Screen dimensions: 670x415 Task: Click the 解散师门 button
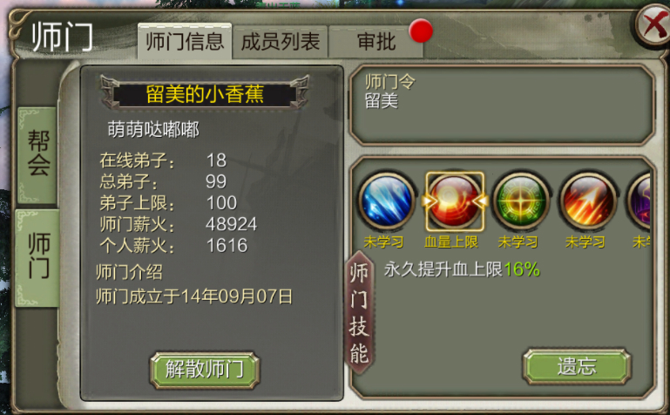pos(205,370)
